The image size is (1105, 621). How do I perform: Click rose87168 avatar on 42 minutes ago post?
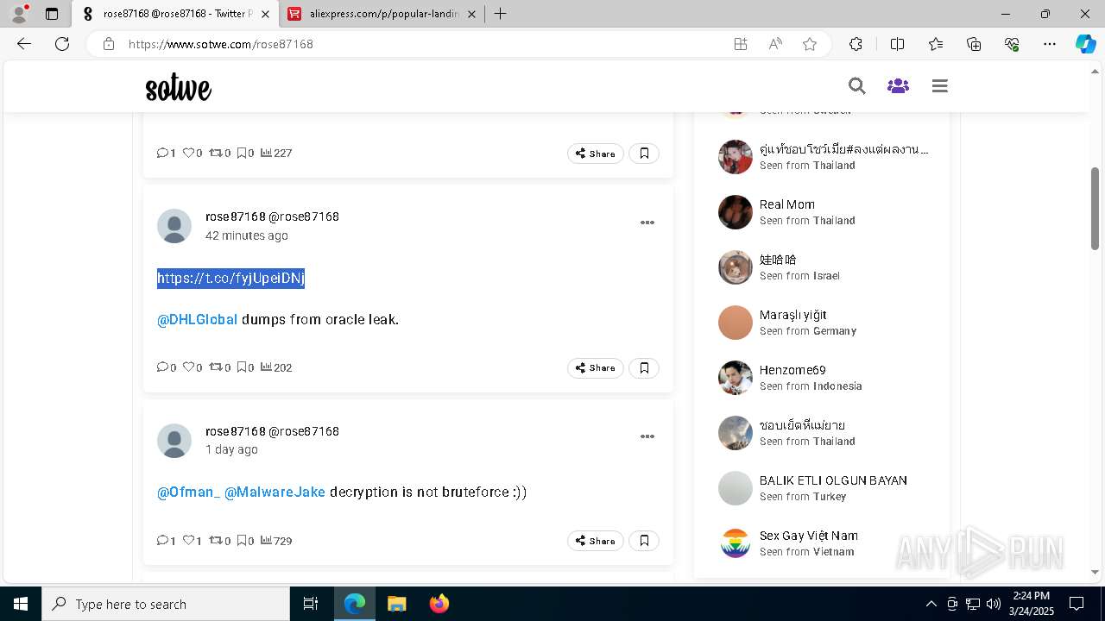click(x=174, y=226)
